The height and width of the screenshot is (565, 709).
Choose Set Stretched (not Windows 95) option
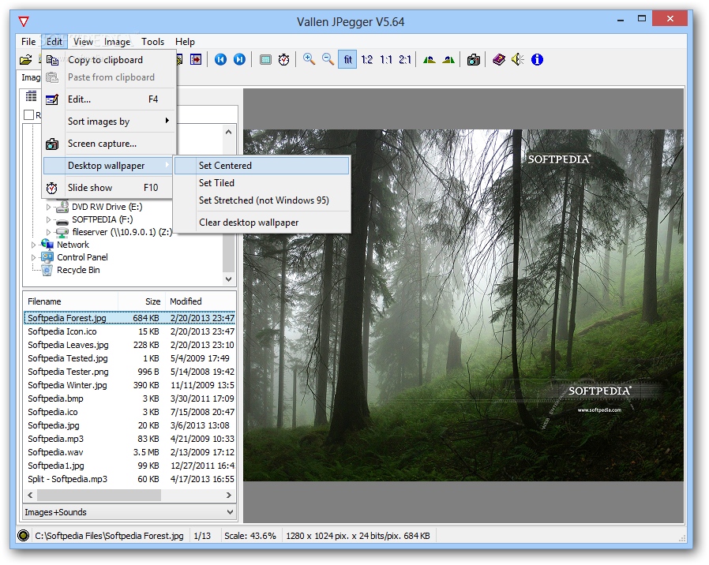tap(262, 200)
